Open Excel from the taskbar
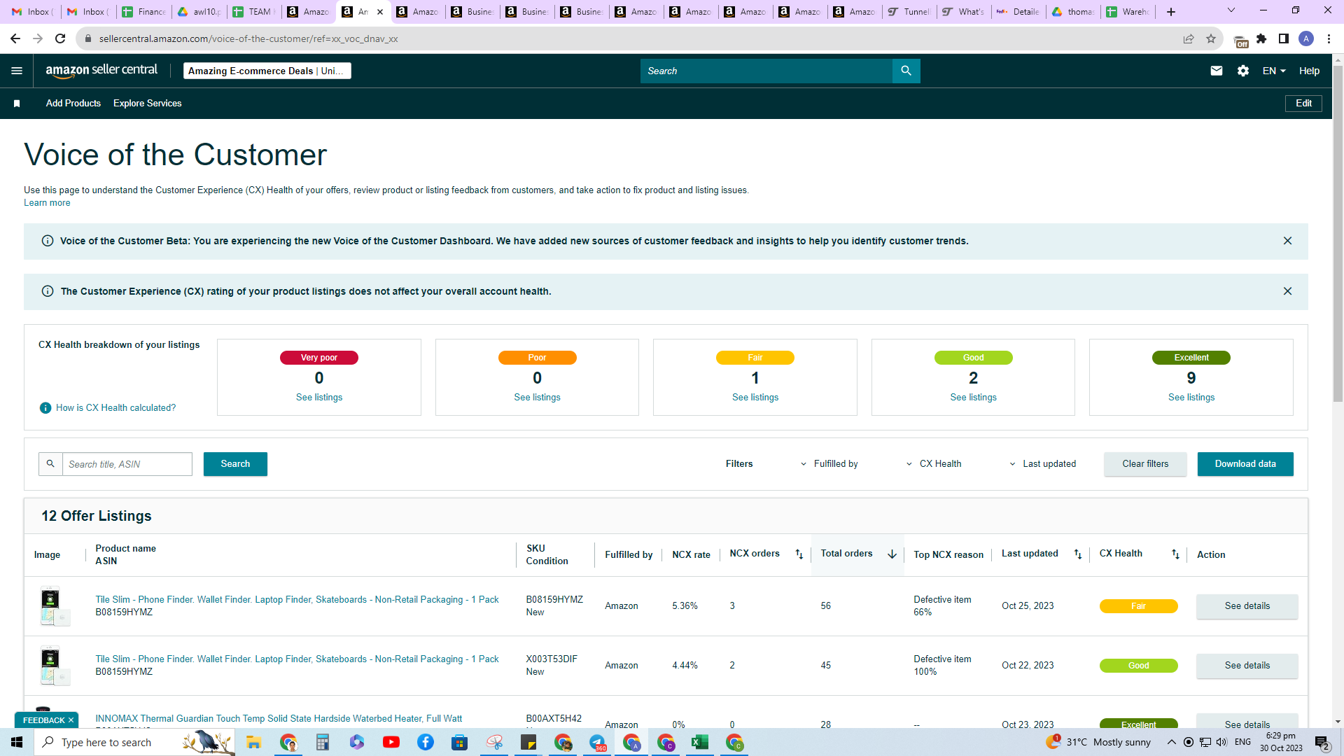The image size is (1344, 756). [x=700, y=742]
